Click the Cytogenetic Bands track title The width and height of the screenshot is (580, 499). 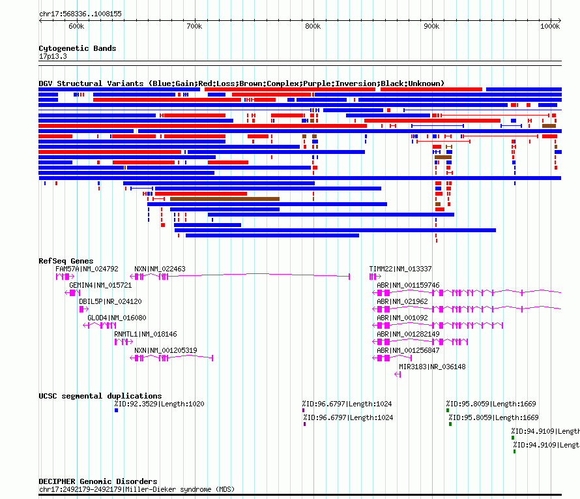(x=78, y=48)
